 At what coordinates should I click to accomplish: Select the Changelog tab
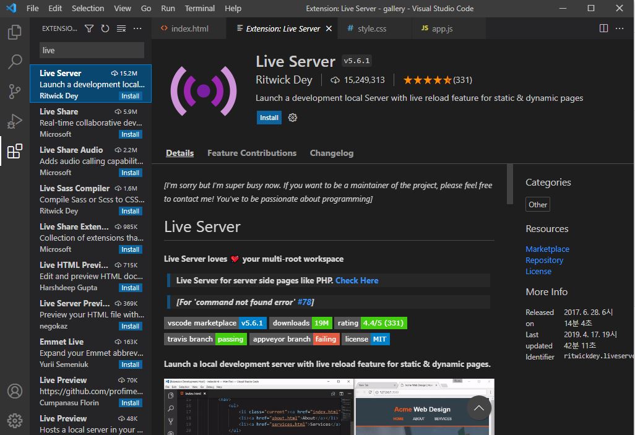coord(332,153)
